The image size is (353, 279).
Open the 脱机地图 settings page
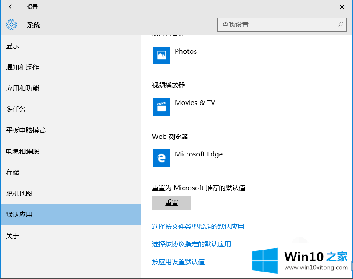[x=71, y=193]
